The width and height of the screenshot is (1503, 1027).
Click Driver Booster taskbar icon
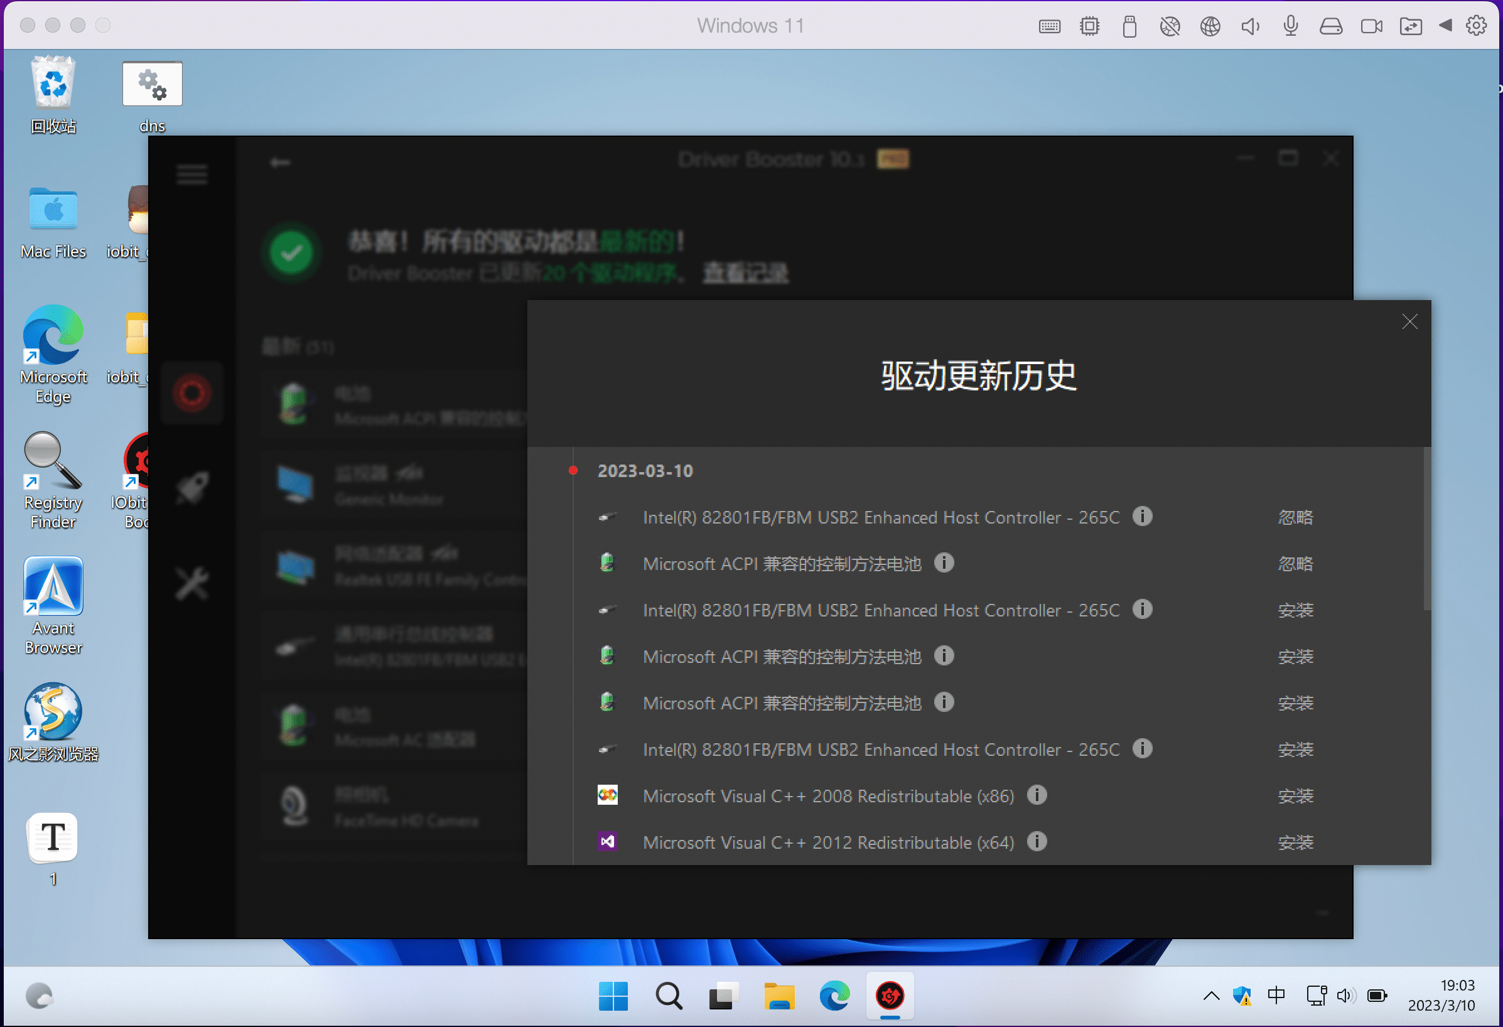[x=890, y=996]
